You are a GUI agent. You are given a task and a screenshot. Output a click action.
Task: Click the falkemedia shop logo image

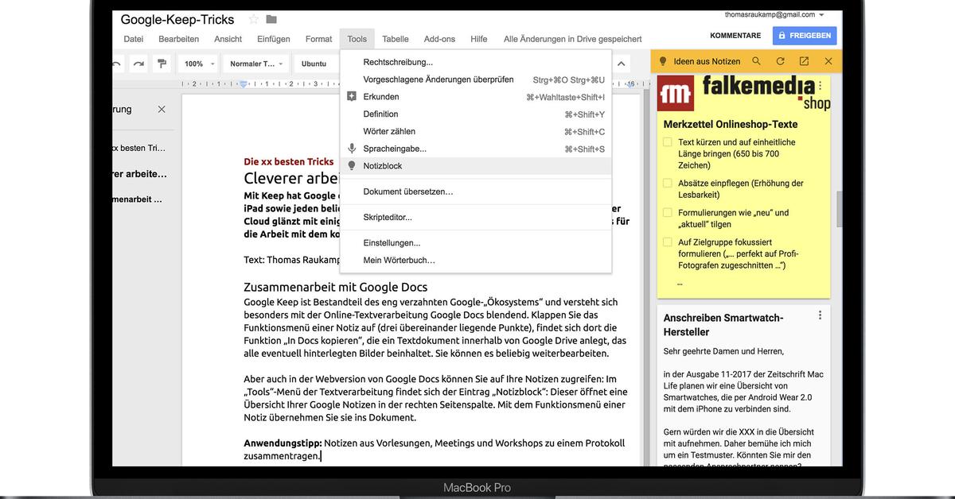(x=743, y=92)
